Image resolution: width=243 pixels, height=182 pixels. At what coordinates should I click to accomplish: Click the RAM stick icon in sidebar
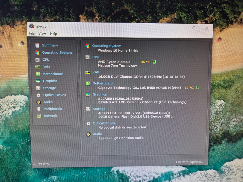[38, 67]
